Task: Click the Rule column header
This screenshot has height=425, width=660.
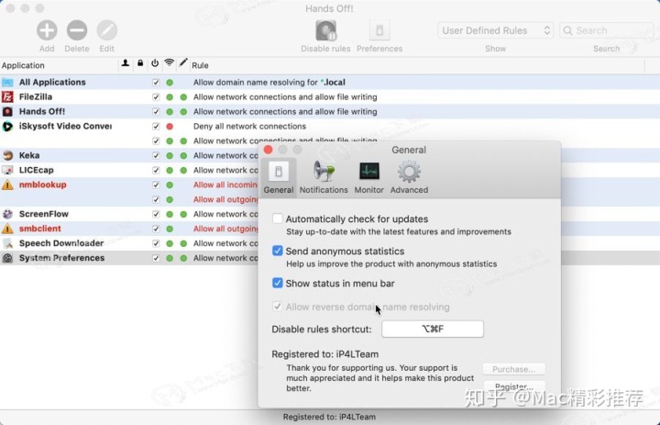Action: point(200,65)
